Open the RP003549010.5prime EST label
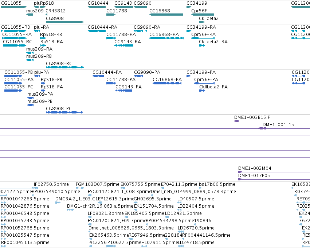Screen dimensions: 310x248 56,192
